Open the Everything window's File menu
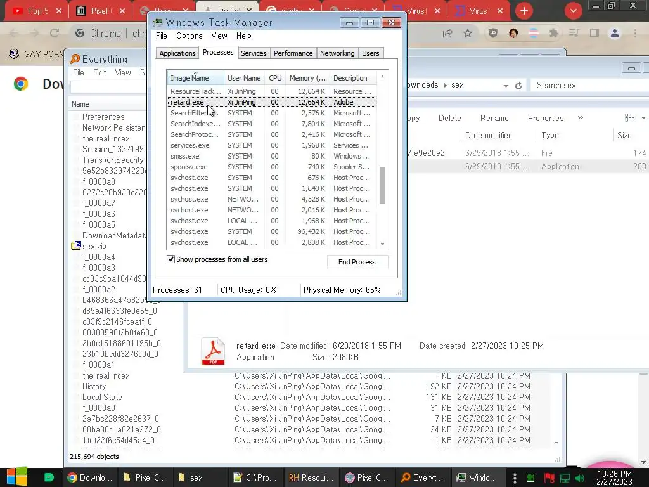Viewport: 649px width, 487px height. pyautogui.click(x=78, y=72)
